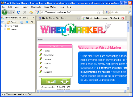Click the Stop loading X icon
This screenshot has width=133, height=97.
(25, 12)
